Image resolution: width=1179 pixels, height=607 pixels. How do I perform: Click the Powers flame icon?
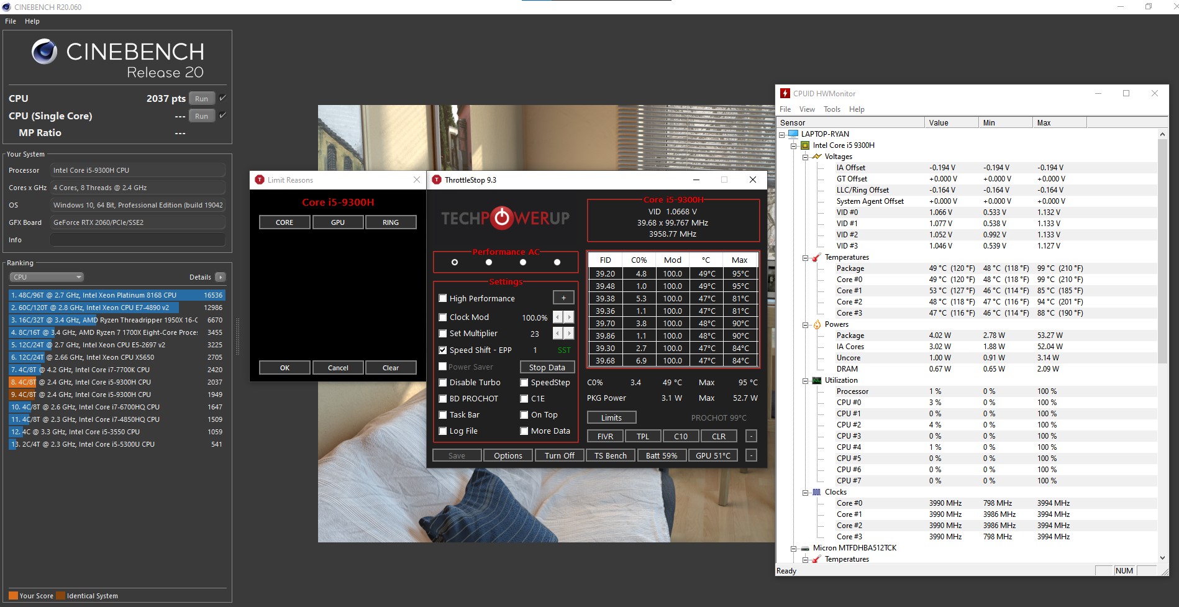pyautogui.click(x=817, y=324)
